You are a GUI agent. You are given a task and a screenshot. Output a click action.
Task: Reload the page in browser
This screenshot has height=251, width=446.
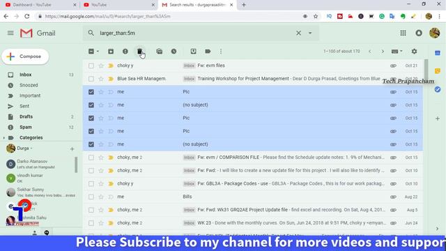point(27,17)
